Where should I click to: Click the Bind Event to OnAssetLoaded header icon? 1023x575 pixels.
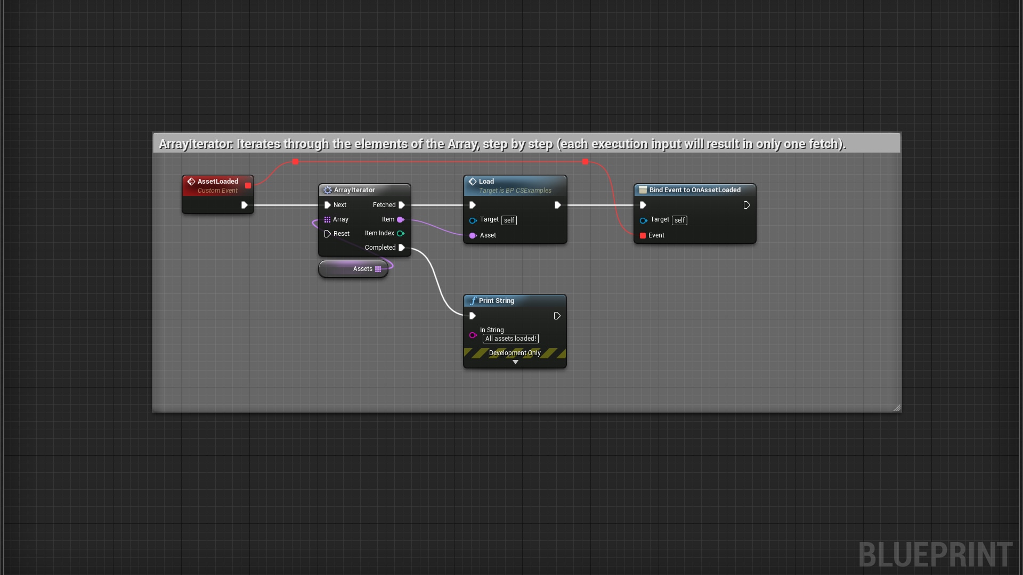643,190
